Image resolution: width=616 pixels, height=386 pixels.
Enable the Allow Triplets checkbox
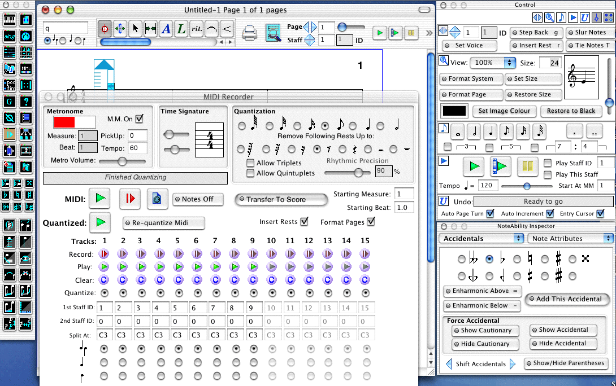pos(250,163)
